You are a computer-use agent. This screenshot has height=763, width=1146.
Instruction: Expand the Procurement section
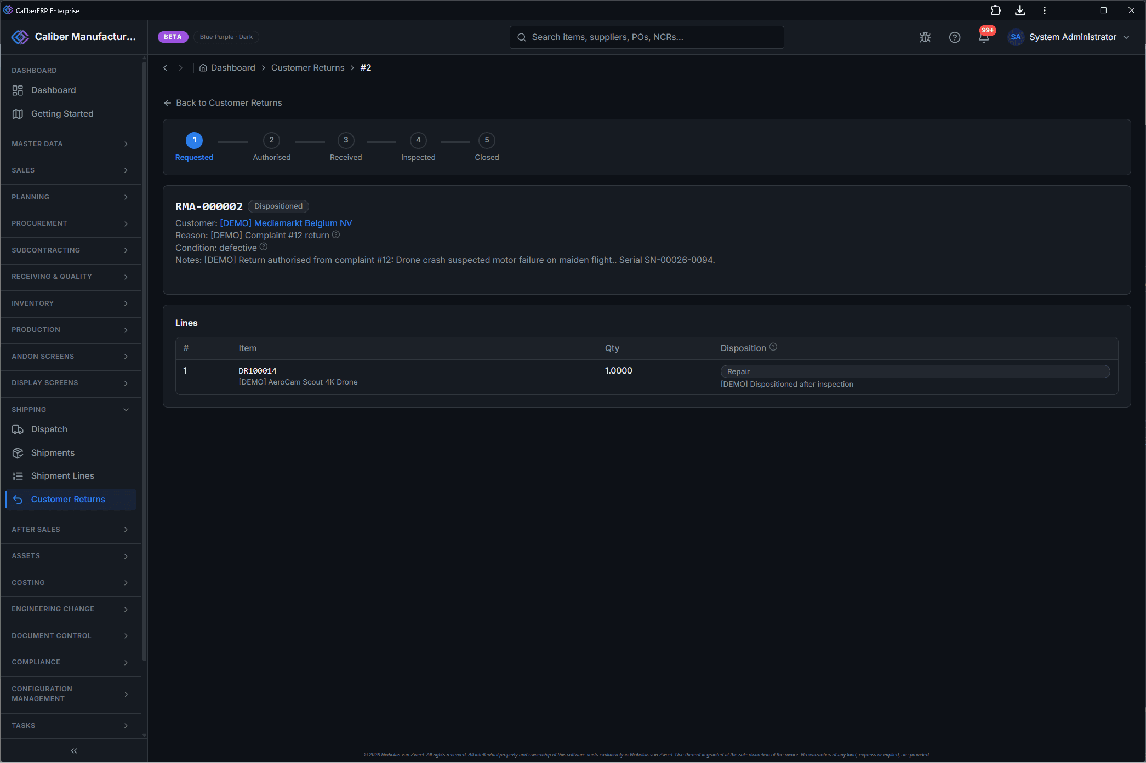71,223
